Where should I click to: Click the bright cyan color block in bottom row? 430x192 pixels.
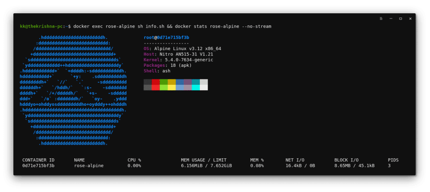coord(196,88)
